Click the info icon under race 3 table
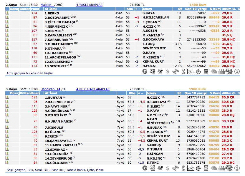The height and width of the screenshot is (176, 245). tap(237, 168)
